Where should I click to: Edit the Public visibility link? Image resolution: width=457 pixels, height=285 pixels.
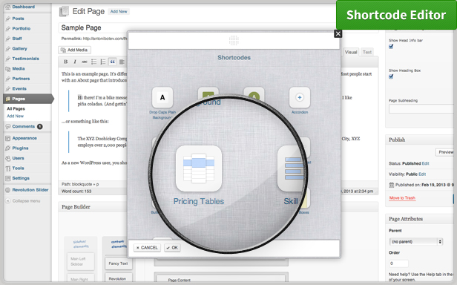click(422, 174)
